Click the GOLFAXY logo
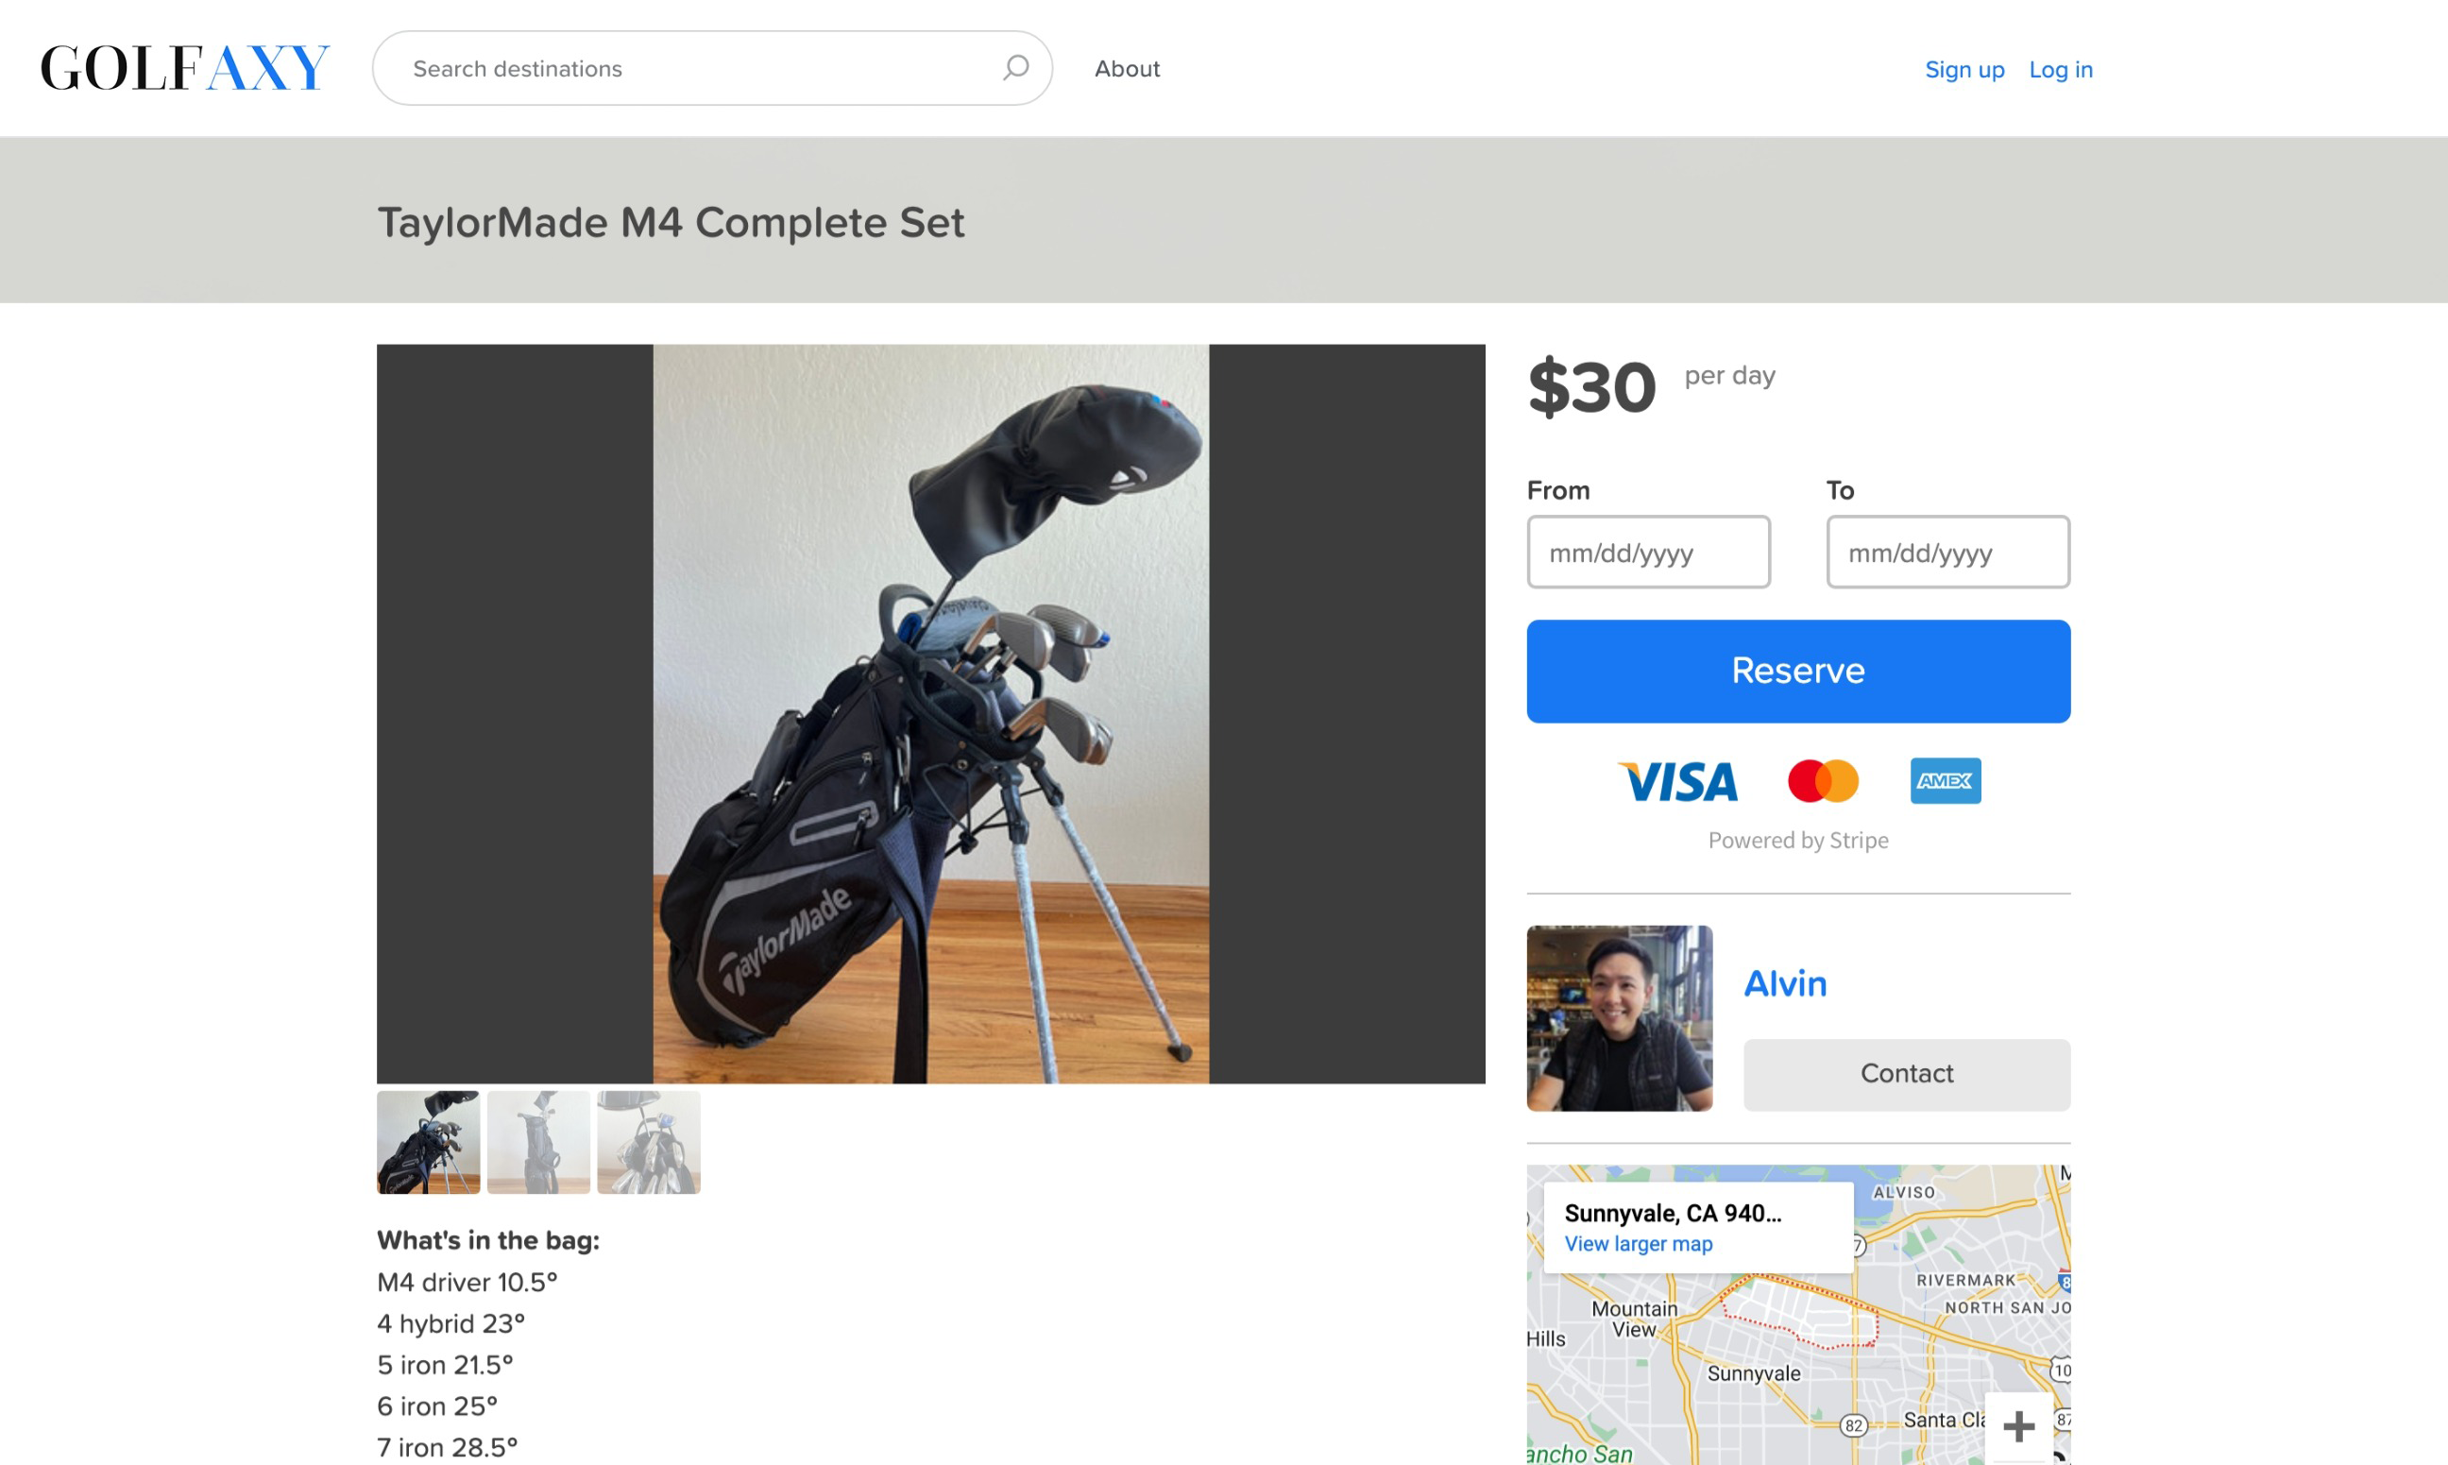The height and width of the screenshot is (1465, 2448). (184, 68)
